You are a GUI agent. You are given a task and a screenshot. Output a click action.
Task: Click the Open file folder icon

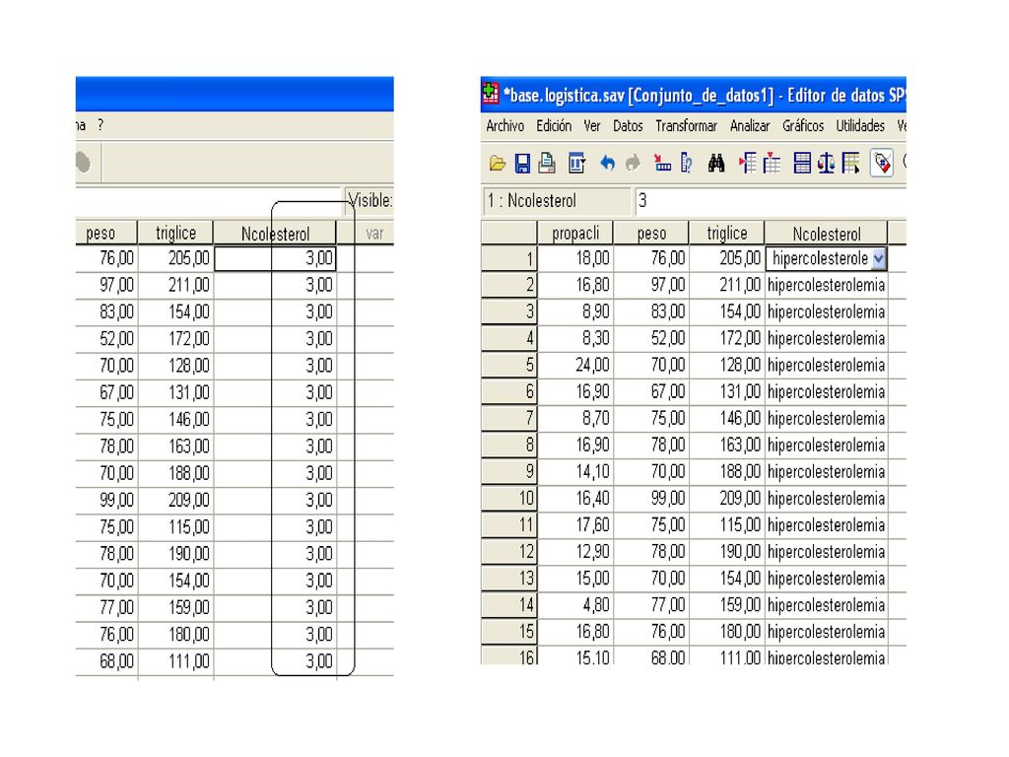tap(497, 164)
